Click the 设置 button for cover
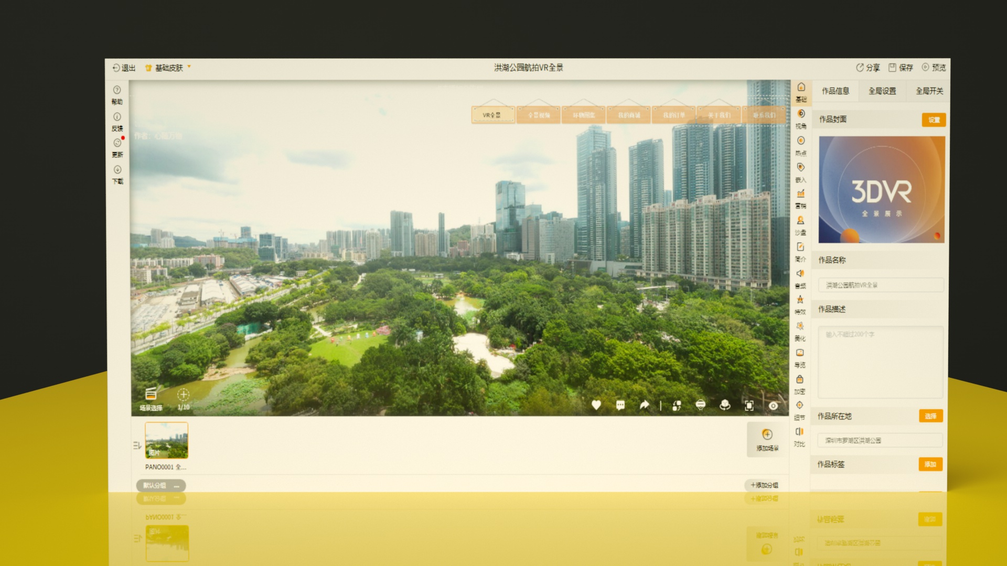Image resolution: width=1007 pixels, height=566 pixels. 934,120
